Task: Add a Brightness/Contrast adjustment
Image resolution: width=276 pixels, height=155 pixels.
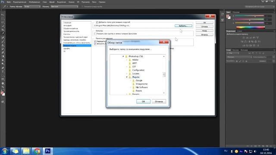Action: [x=244, y=37]
